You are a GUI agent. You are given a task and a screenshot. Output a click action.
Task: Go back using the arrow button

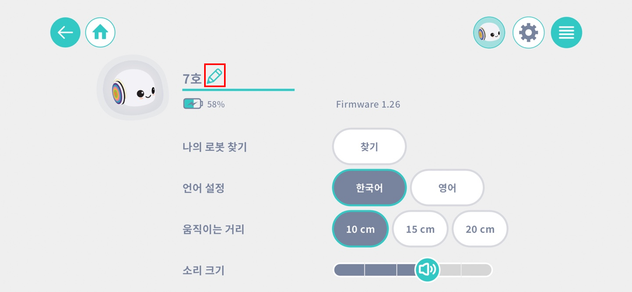coord(65,33)
